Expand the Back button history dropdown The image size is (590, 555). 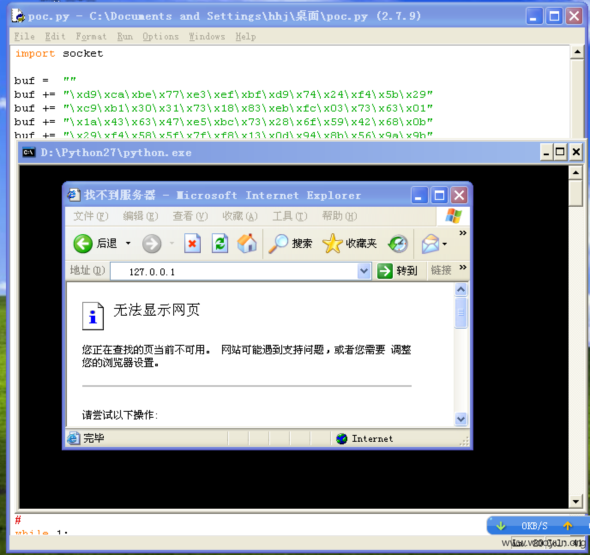click(x=128, y=244)
